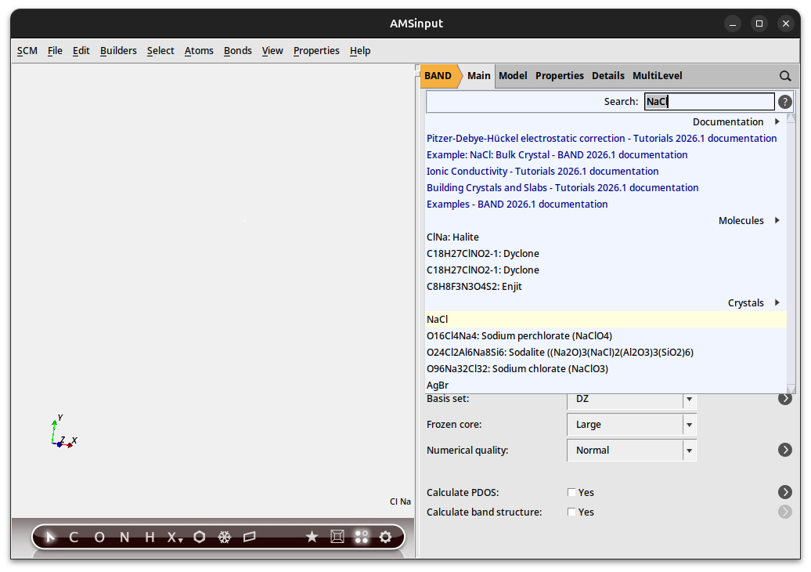Select the Nitrogen atom tool
Viewport: 811px width, 572px height.
pyautogui.click(x=124, y=537)
